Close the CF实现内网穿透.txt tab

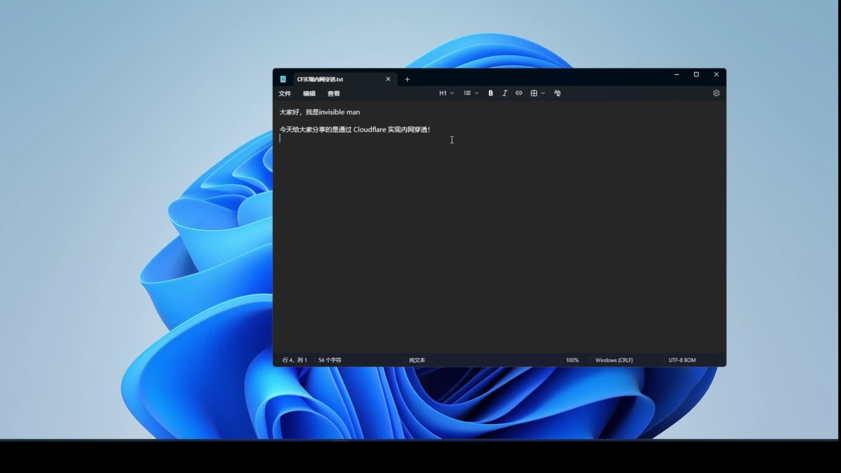pos(388,79)
